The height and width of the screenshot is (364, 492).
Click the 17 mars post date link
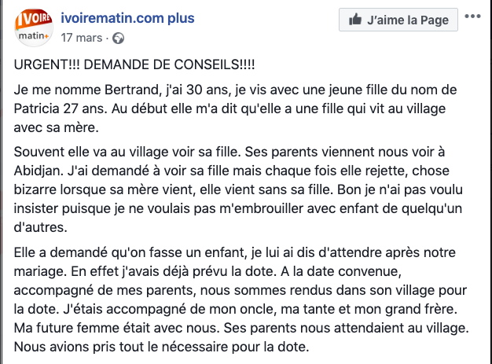82,38
